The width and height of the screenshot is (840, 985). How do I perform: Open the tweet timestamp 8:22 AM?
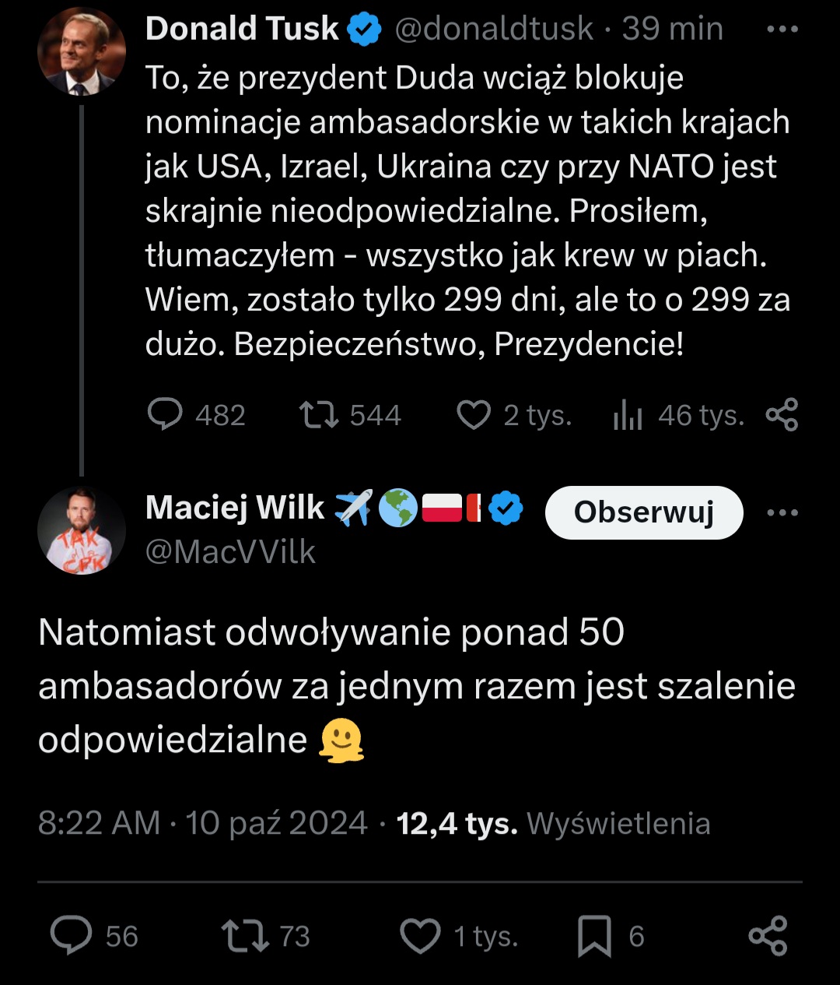[x=99, y=823]
